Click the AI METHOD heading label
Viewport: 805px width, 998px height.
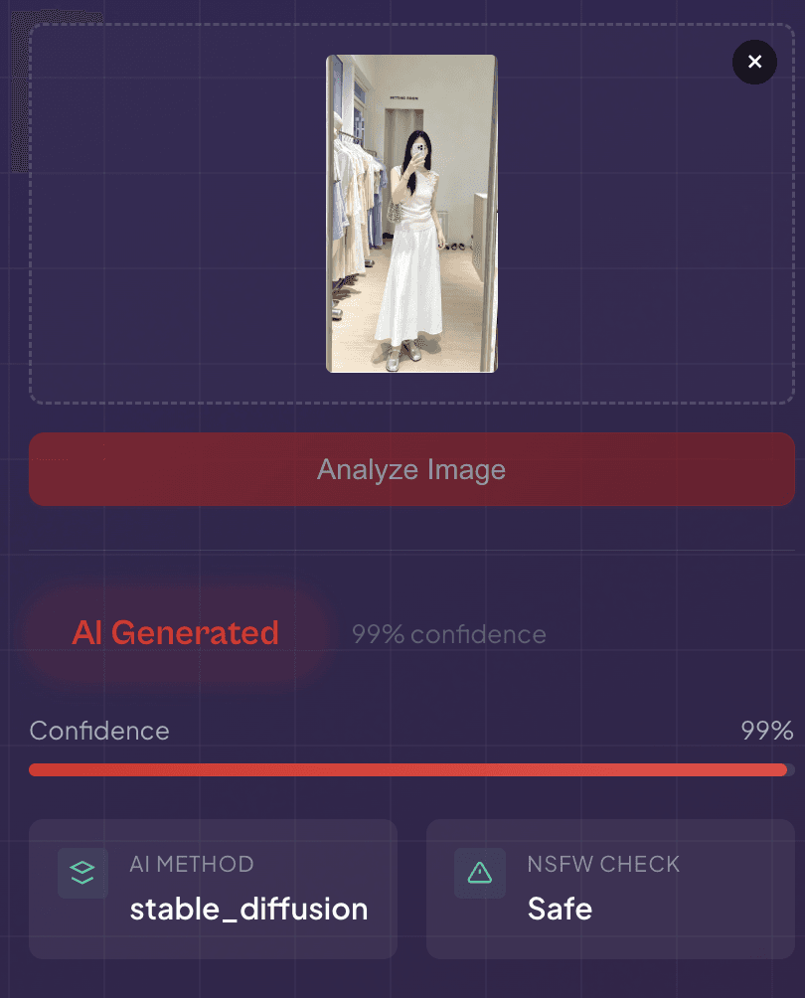pyautogui.click(x=192, y=864)
